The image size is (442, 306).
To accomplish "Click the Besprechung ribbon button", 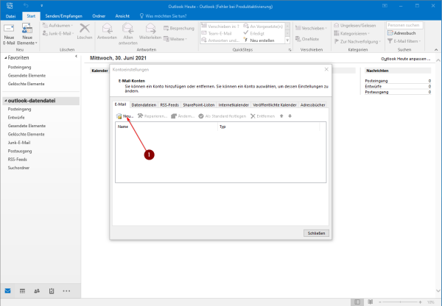I will coord(179,28).
